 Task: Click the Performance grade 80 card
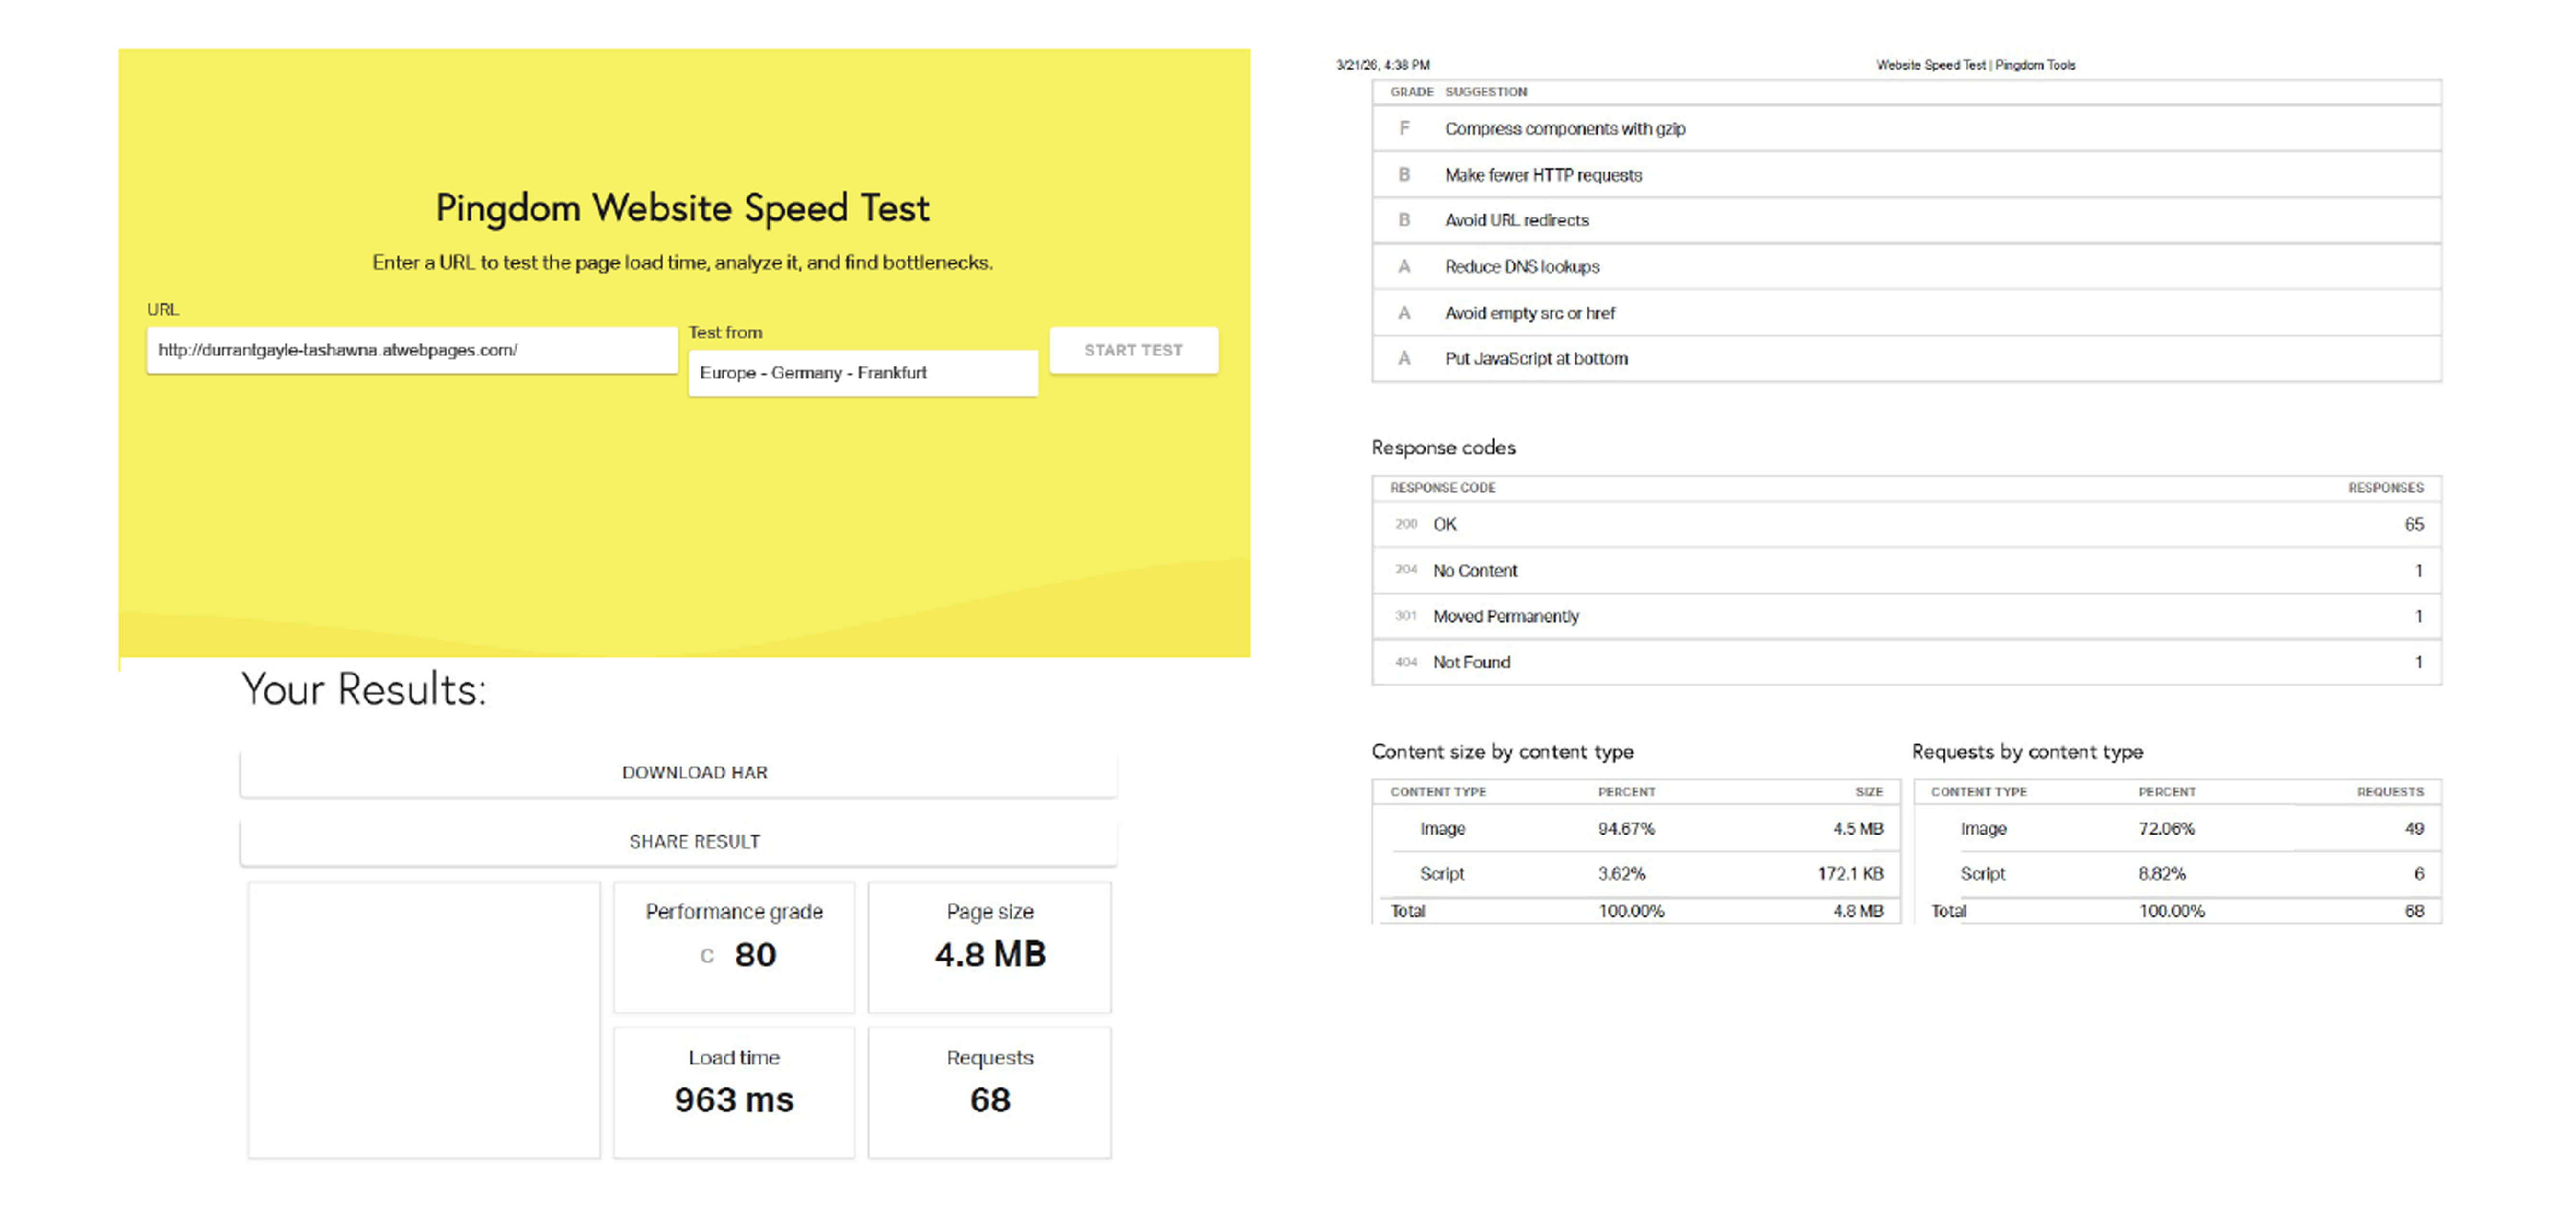[734, 947]
